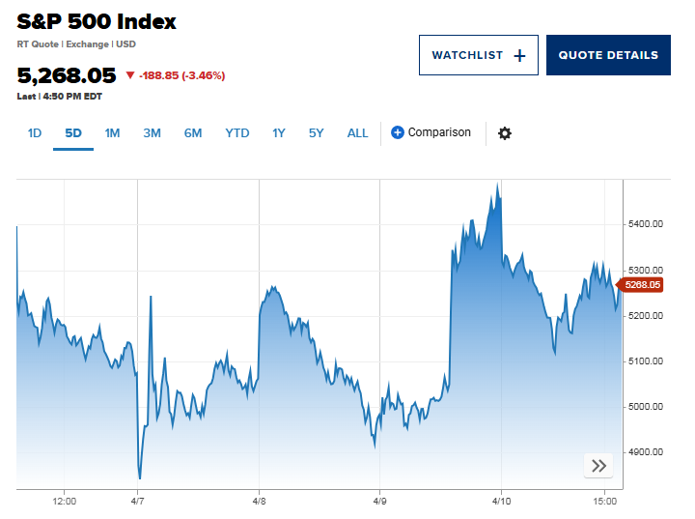695x519 pixels.
Task: Click the S&P 500 Index title
Action: click(x=97, y=21)
